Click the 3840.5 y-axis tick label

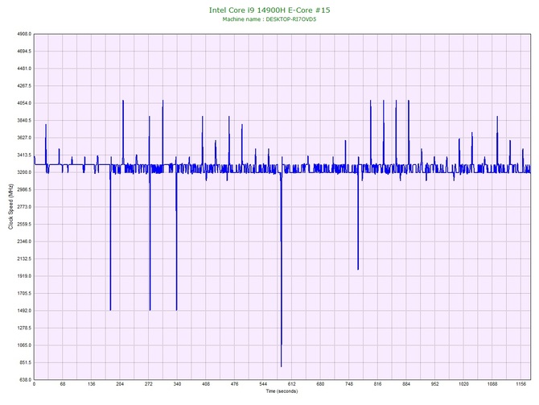pos(24,121)
